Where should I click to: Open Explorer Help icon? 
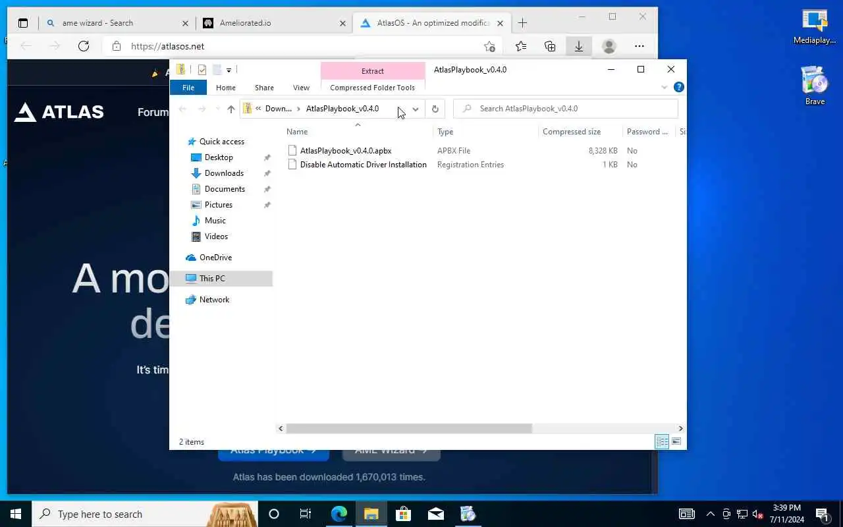pyautogui.click(x=679, y=87)
